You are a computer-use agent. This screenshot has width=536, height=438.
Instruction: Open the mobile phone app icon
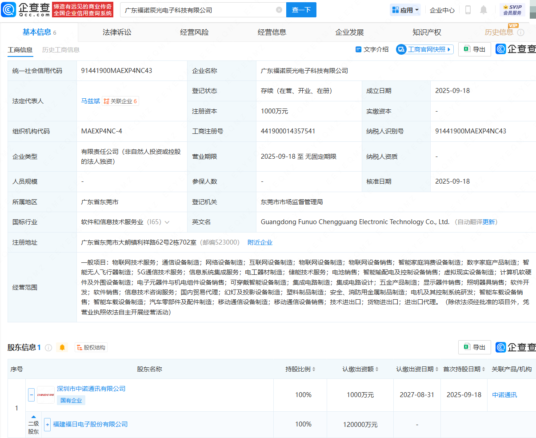click(x=468, y=10)
